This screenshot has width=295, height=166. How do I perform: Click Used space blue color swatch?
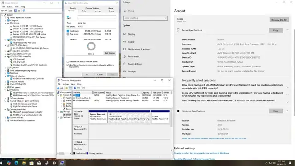68,31
